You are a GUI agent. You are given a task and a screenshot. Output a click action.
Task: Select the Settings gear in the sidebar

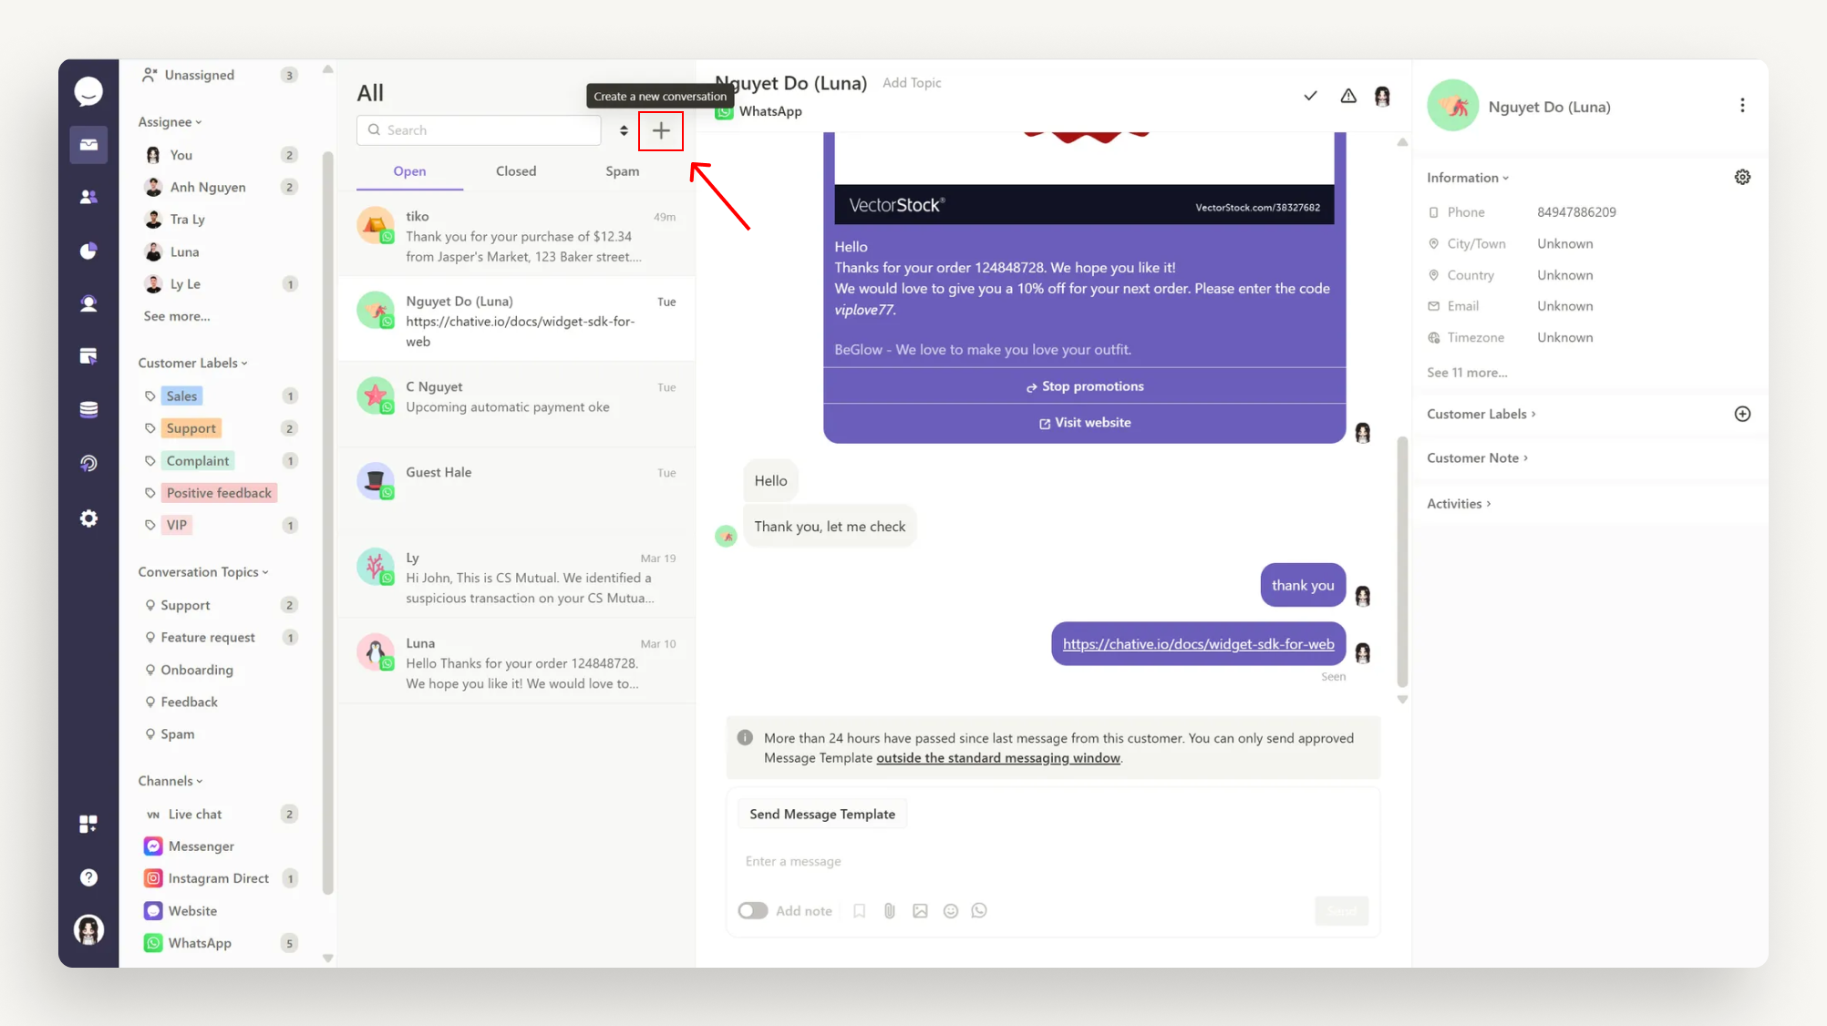pos(88,518)
